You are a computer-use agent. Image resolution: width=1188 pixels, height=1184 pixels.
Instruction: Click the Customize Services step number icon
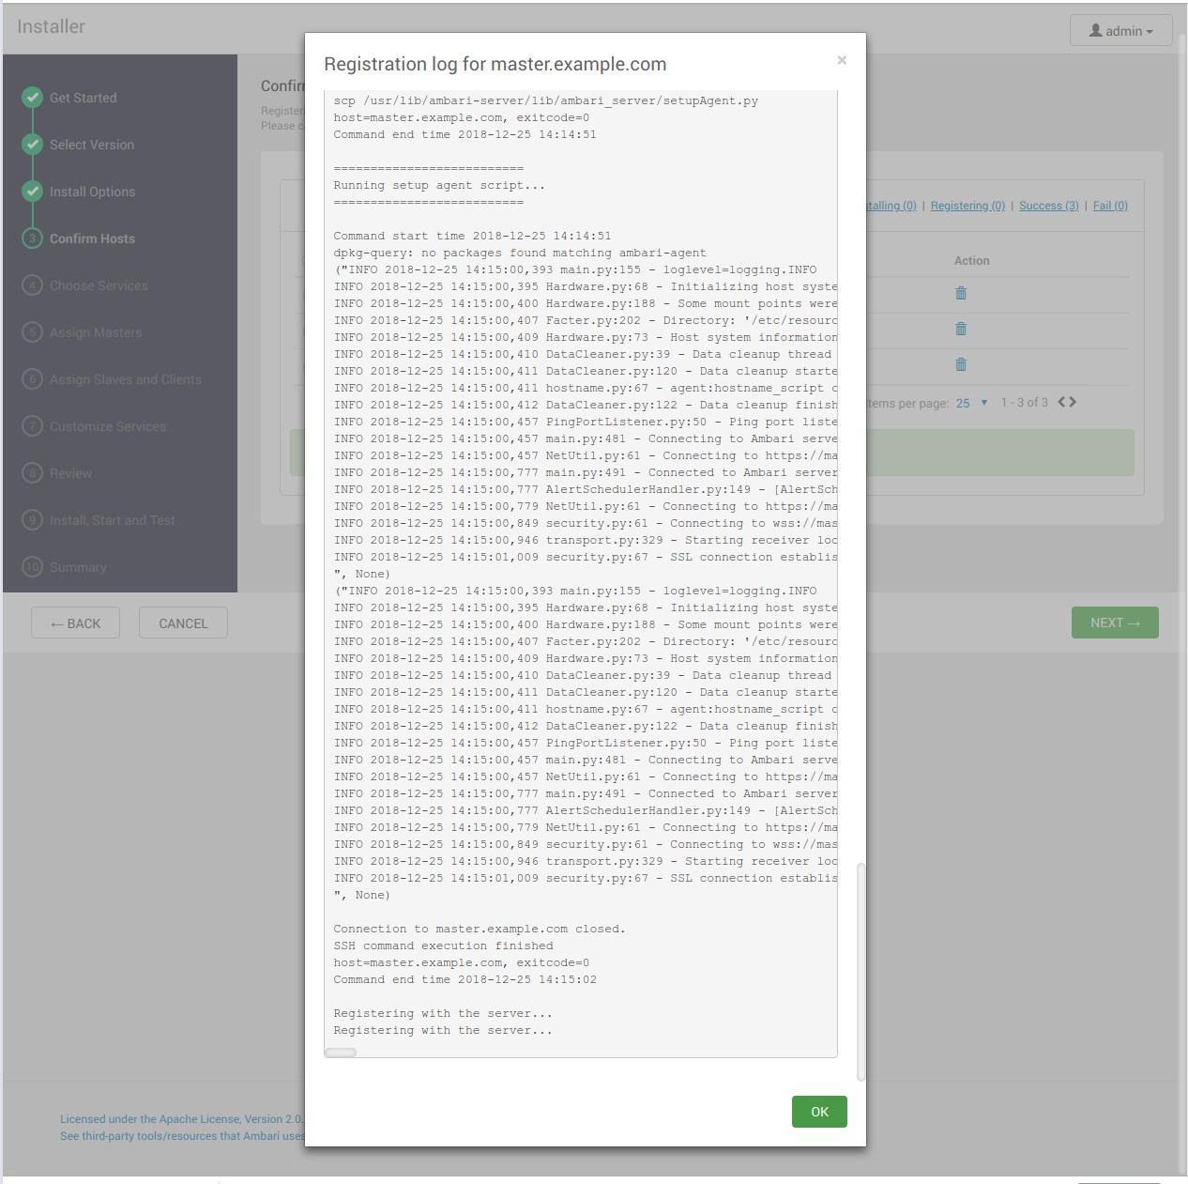click(x=33, y=426)
